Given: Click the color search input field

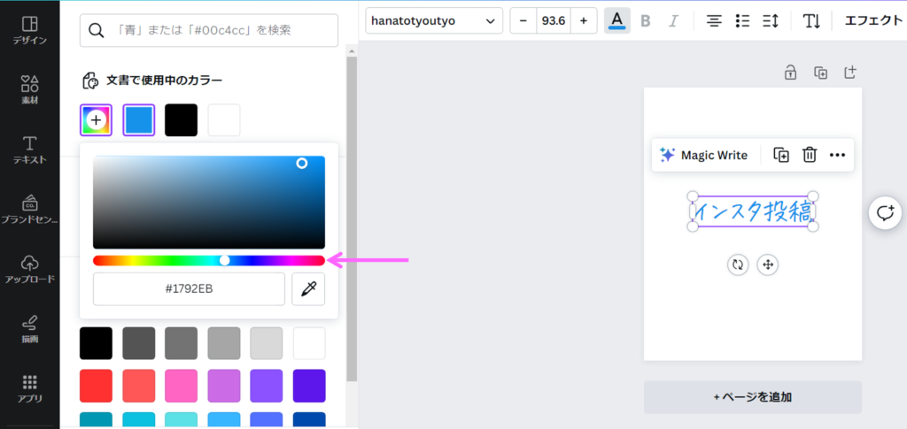Looking at the screenshot, I should coord(209,30).
